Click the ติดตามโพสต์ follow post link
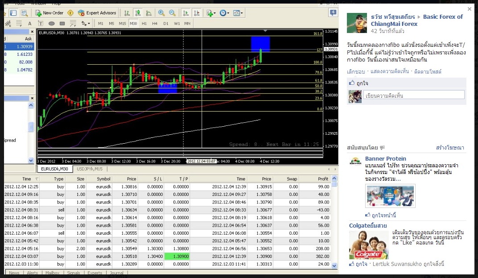This screenshot has width=478, height=278. pos(428,72)
